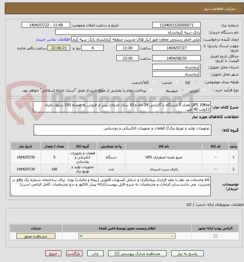Open the license status dropdown
The height and width of the screenshot is (262, 244).
click(x=127, y=236)
